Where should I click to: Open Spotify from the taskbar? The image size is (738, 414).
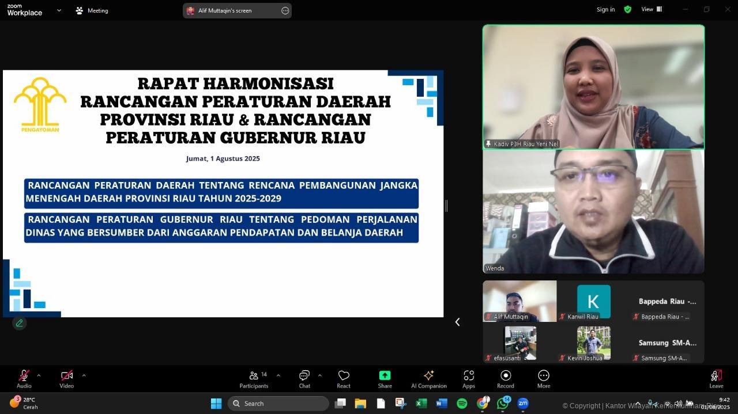(x=462, y=404)
